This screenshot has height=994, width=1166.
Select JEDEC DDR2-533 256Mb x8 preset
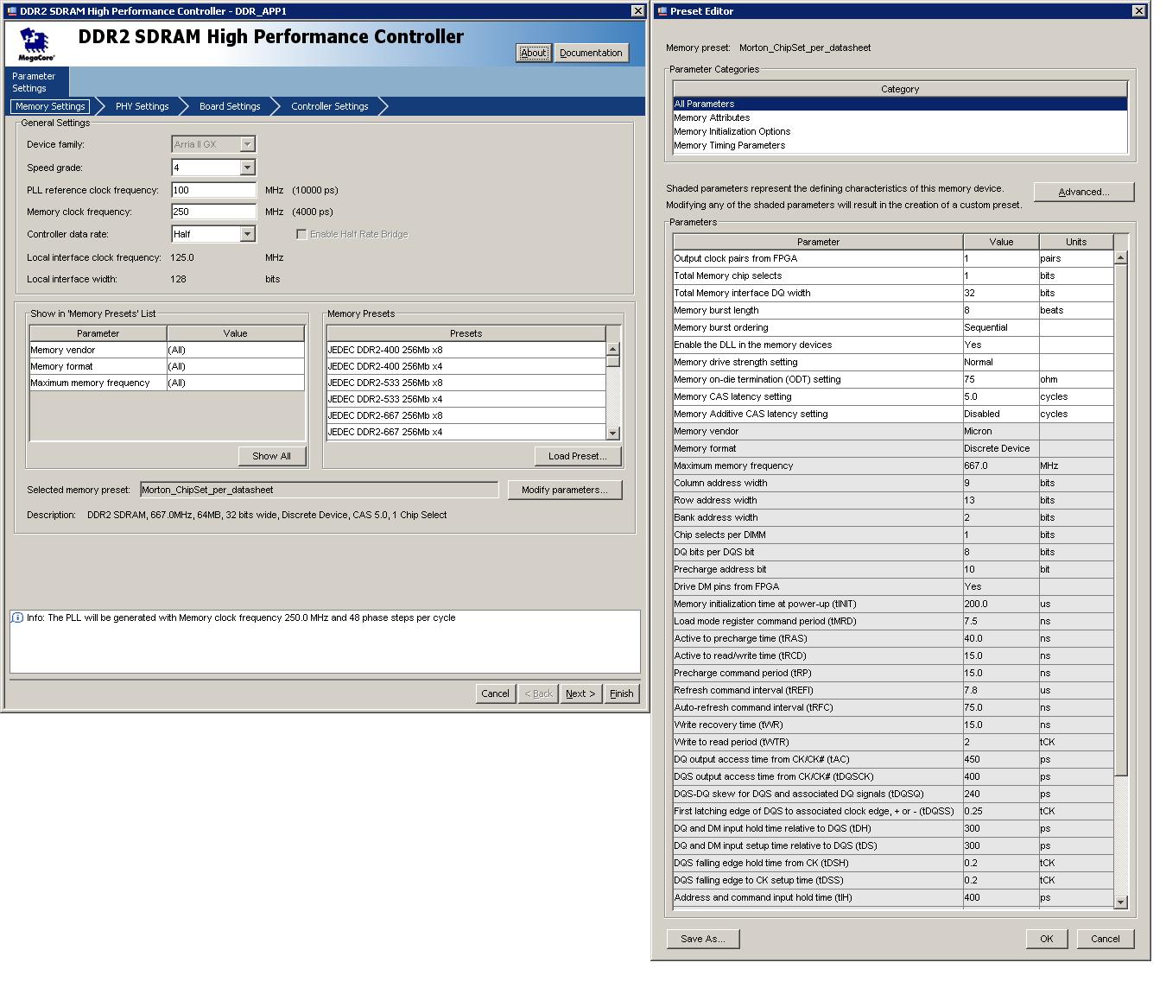pyautogui.click(x=384, y=383)
